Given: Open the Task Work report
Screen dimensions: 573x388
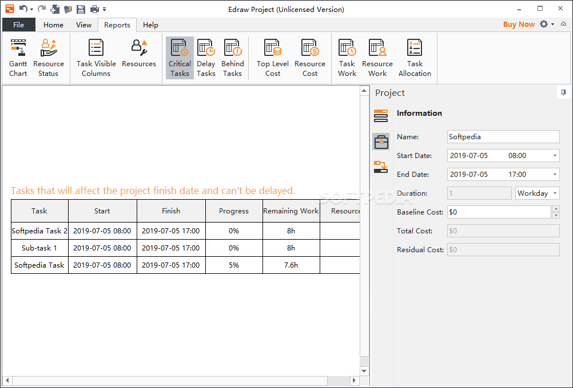Looking at the screenshot, I should 347,58.
